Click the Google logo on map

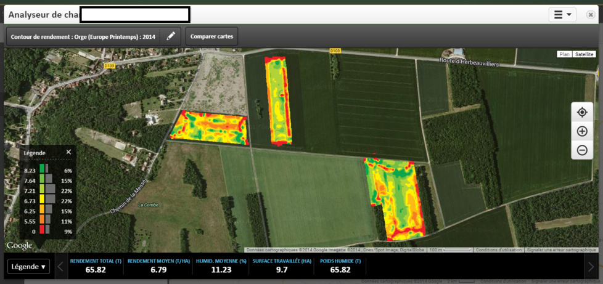point(19,246)
